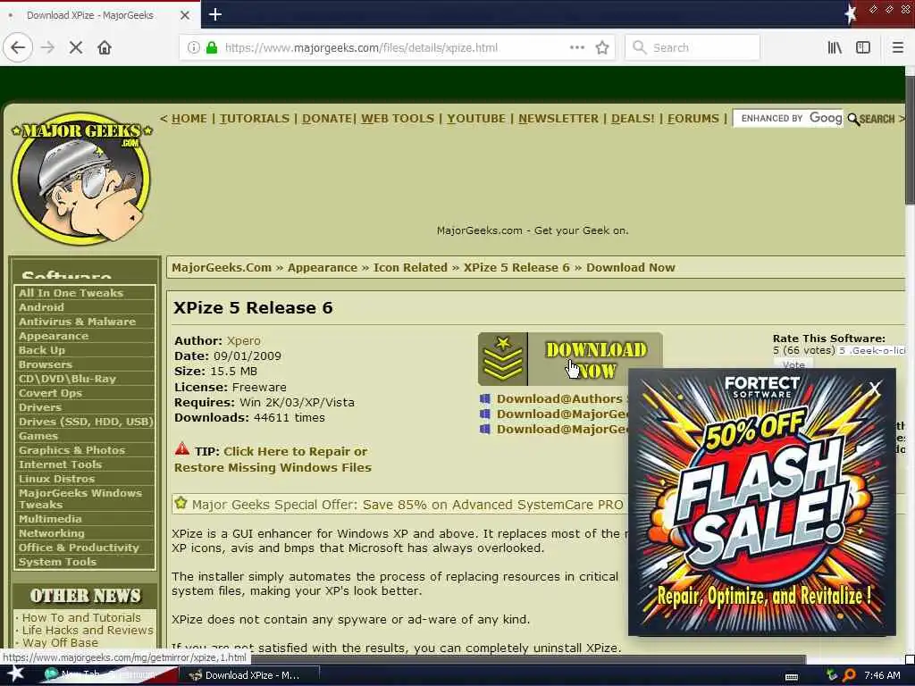This screenshot has height=686, width=915.
Task: Open the taskbar start star icon
Action: [16, 673]
